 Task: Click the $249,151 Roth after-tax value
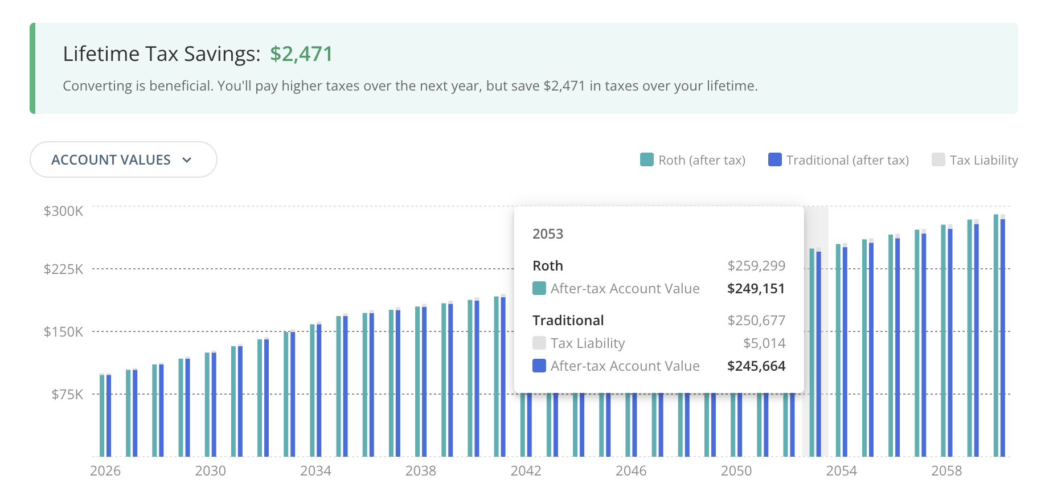coord(756,289)
